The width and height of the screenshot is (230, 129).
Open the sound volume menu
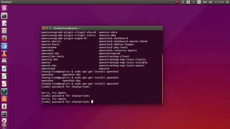[211, 2]
